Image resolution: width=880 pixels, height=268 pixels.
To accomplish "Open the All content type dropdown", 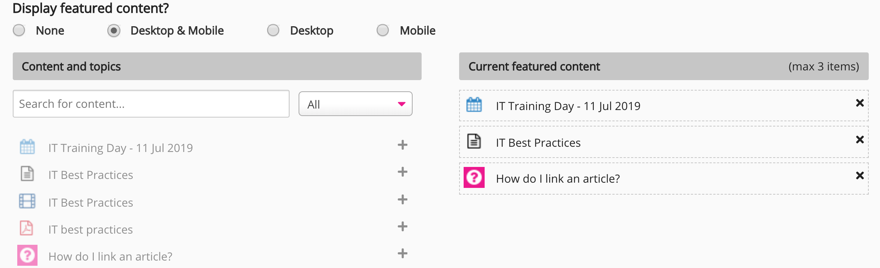I will point(355,104).
